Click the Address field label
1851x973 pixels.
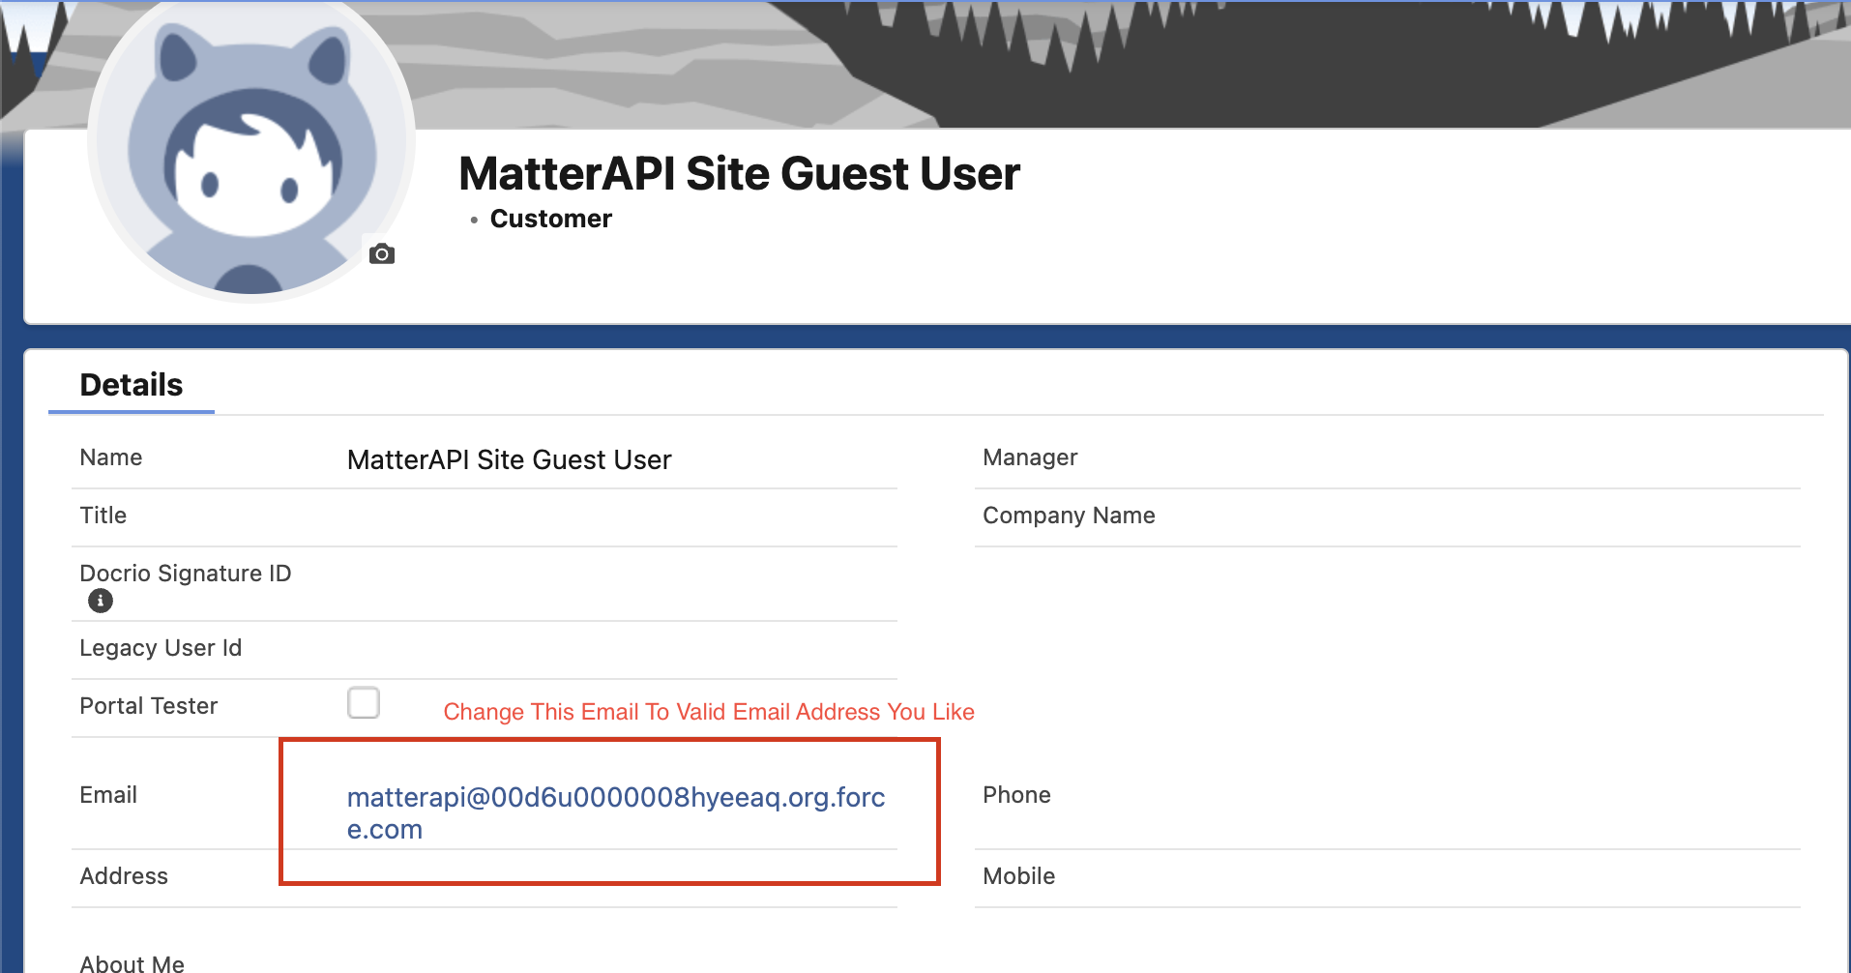(124, 876)
